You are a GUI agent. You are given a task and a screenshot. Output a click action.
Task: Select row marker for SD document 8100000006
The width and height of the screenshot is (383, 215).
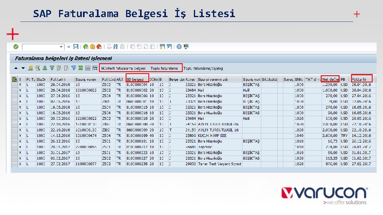[15, 96]
